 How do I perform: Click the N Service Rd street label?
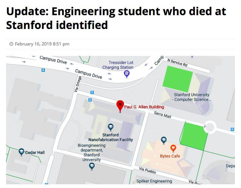177,62
